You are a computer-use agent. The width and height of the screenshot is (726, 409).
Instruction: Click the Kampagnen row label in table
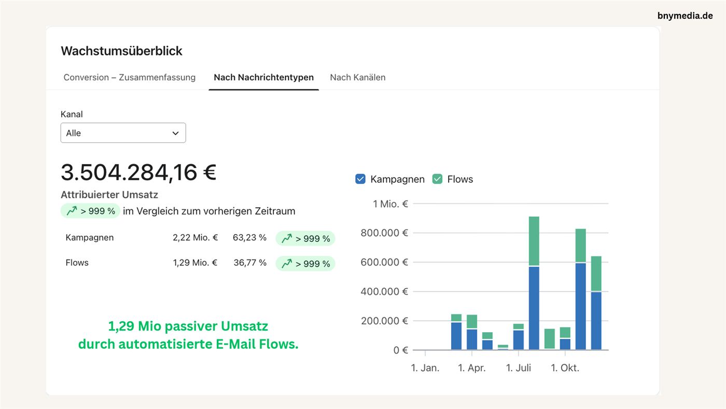(90, 238)
